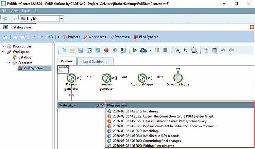
Task: Click message 'Query: The connection to the PDM system failed.'
Action: pos(178,116)
